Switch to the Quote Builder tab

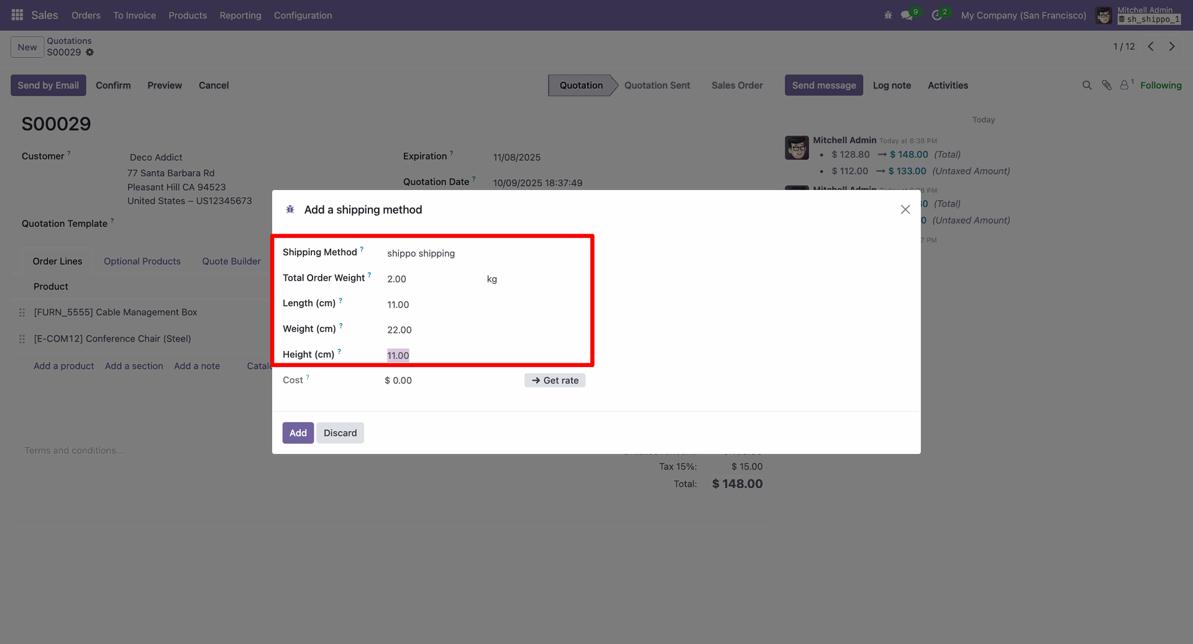point(231,261)
